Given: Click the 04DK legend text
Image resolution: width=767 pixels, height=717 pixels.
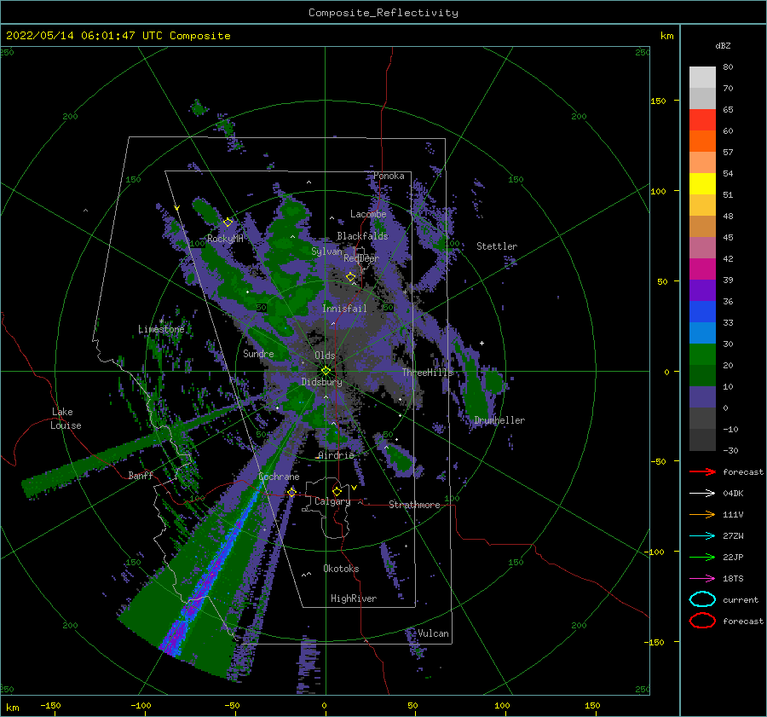Looking at the screenshot, I should coord(733,494).
